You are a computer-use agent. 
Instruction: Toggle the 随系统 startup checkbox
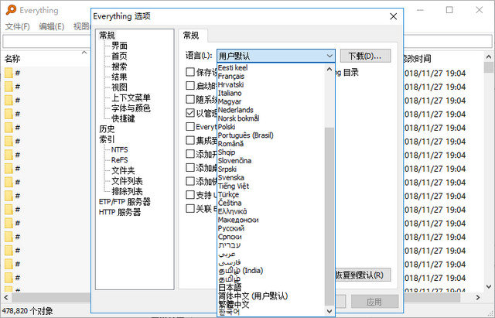click(190, 99)
